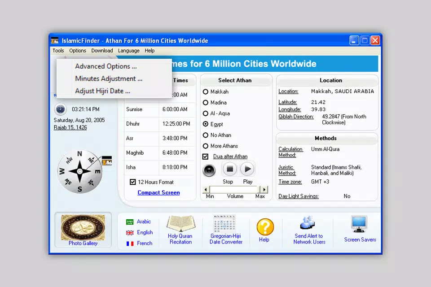Open the Compact Screen link

[x=158, y=192]
